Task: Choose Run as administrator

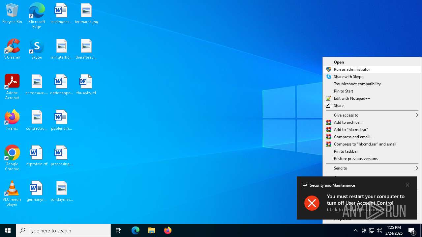Action: [x=372, y=69]
